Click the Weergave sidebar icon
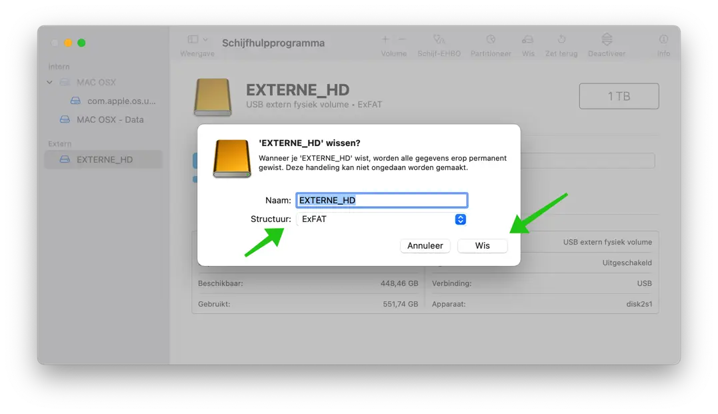The height and width of the screenshot is (414, 718). tap(193, 39)
